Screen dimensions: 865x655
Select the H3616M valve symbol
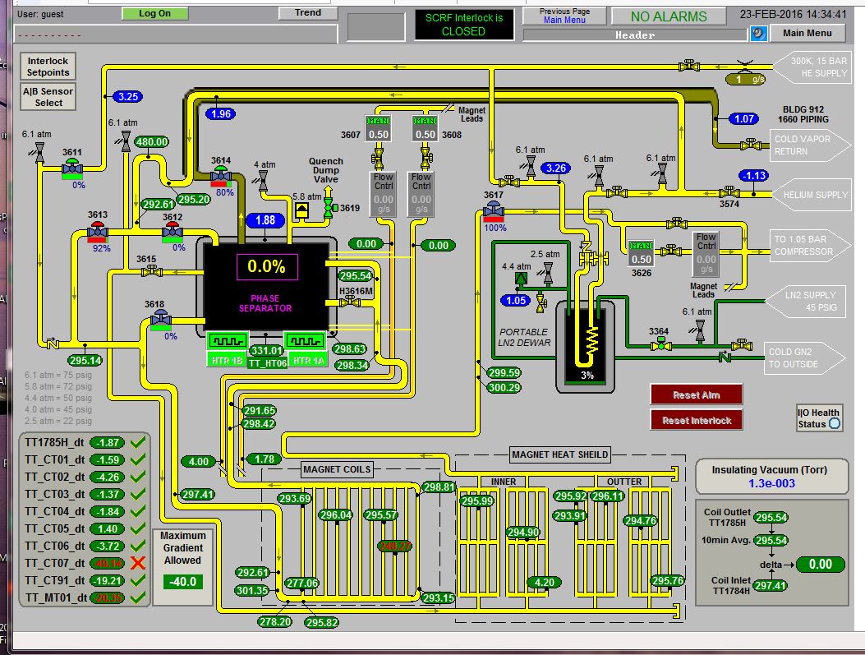coord(350,302)
